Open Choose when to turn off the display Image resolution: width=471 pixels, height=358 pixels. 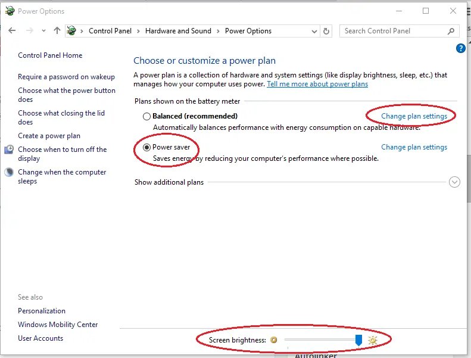pyautogui.click(x=62, y=154)
